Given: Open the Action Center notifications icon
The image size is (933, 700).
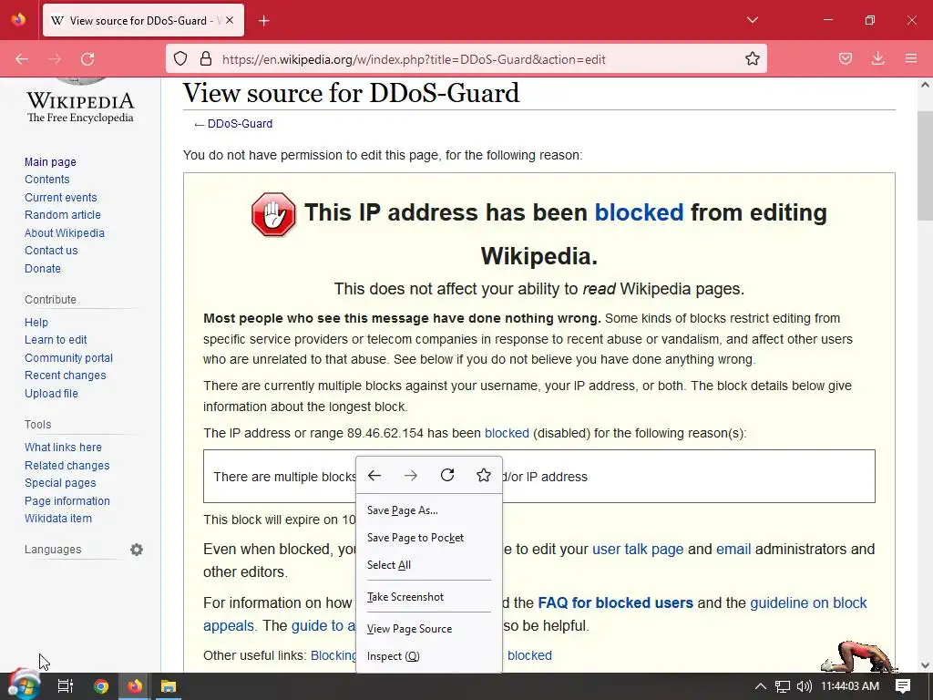Looking at the screenshot, I should tap(903, 686).
